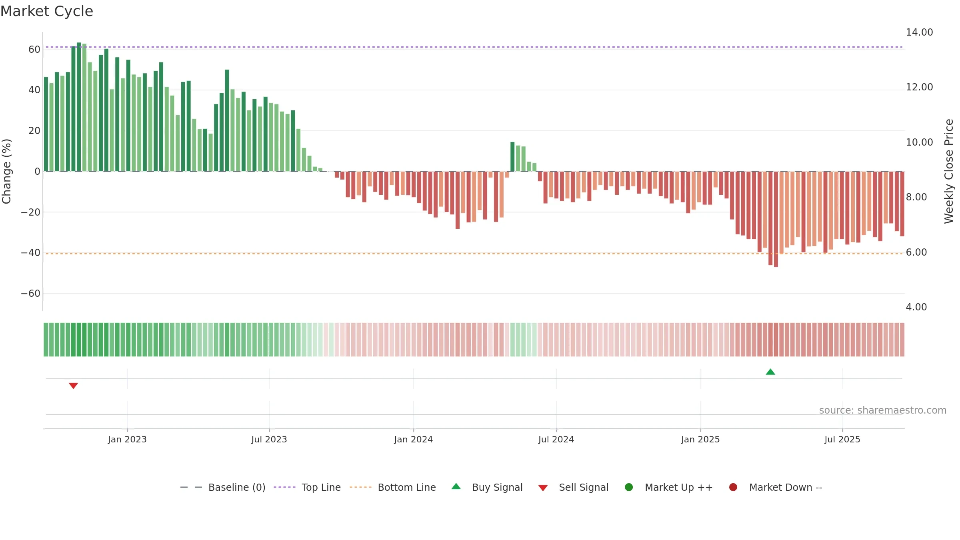
Task: Click the green Buy Signal triangle marker
Action: tap(770, 372)
